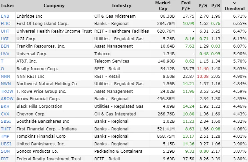This screenshot has height=162, width=248.
Task: Open the TMP ticker link
Action: pos(5,136)
